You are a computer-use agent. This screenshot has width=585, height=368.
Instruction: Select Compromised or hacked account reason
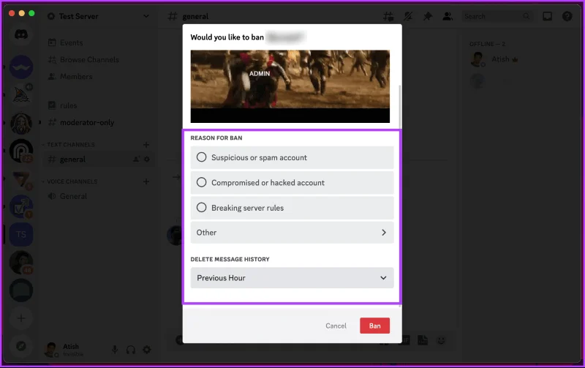(292, 182)
